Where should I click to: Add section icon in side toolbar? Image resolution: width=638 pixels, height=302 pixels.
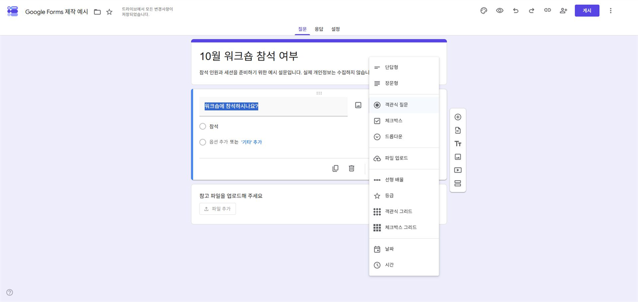(458, 184)
